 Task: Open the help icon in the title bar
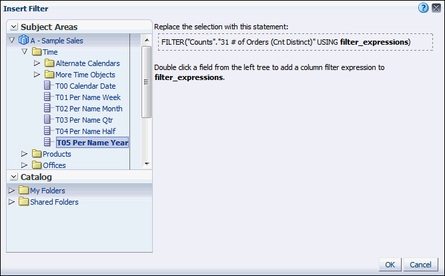pos(423,8)
